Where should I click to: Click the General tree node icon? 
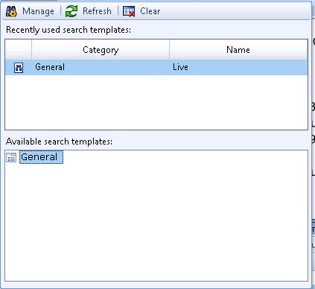point(11,157)
